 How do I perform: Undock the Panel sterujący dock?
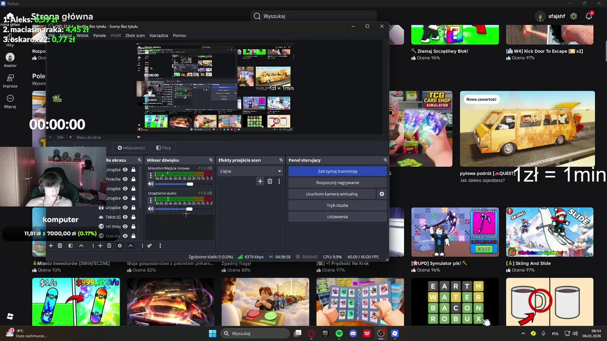point(385,160)
